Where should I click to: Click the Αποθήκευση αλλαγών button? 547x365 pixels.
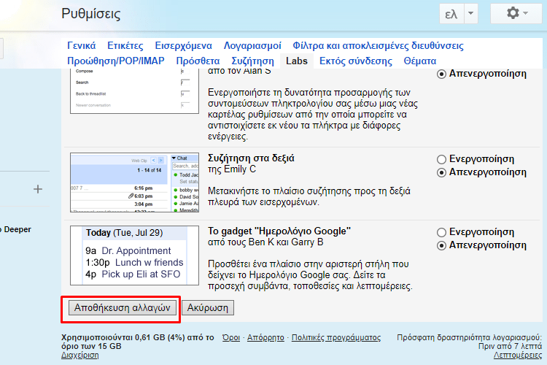pos(122,308)
